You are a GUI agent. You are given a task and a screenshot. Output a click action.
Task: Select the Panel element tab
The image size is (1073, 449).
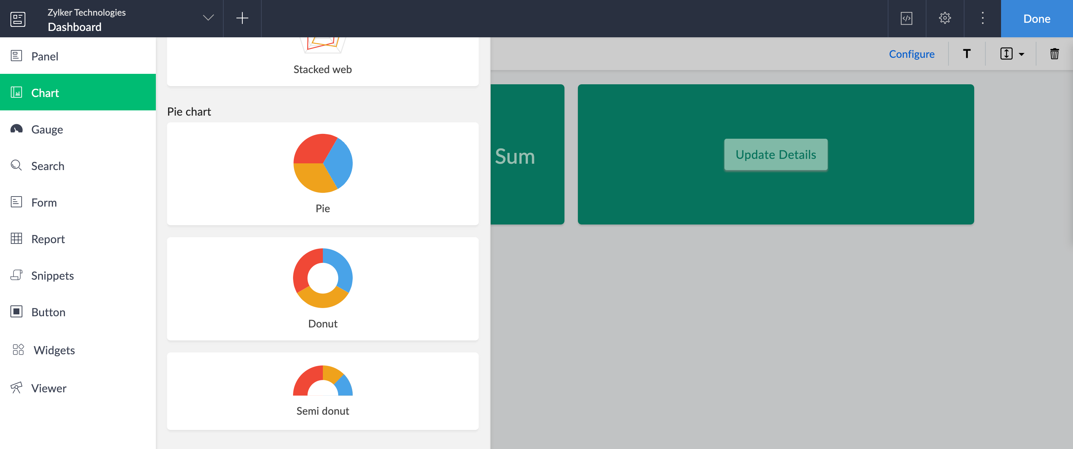pyautogui.click(x=45, y=56)
